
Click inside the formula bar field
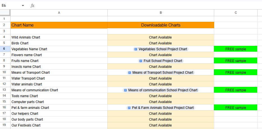149,6
